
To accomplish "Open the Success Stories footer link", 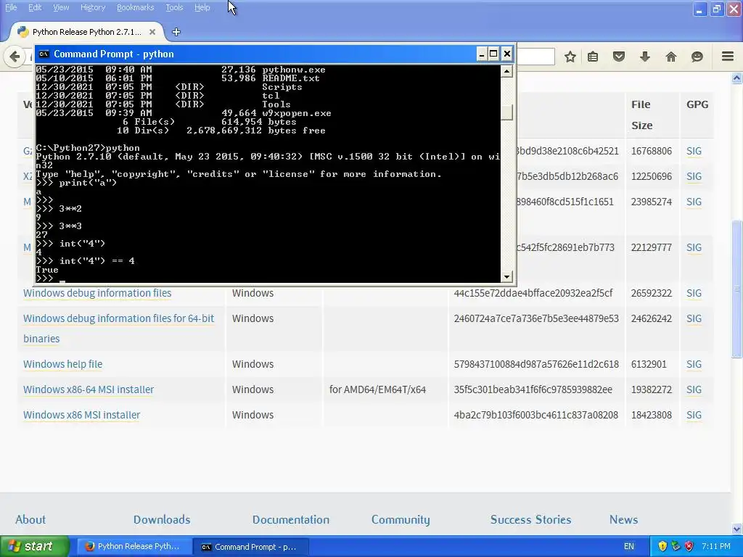I will pos(530,519).
